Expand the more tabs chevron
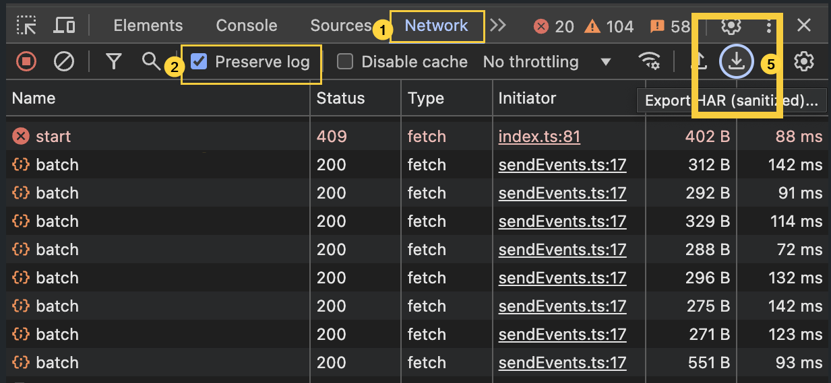The height and width of the screenshot is (383, 831). pyautogui.click(x=498, y=26)
